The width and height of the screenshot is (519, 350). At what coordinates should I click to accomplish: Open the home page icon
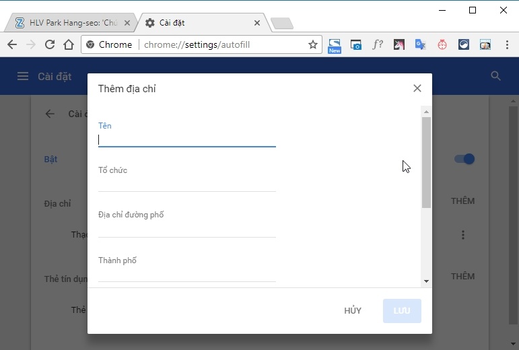(69, 44)
